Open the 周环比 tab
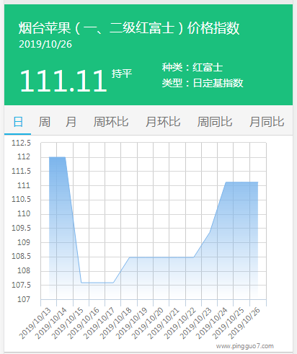This screenshot has width=297, height=354. (x=111, y=122)
